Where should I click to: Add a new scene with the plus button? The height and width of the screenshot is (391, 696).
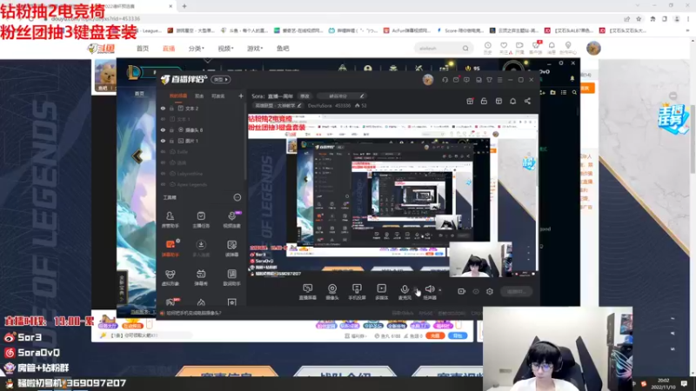coord(241,96)
